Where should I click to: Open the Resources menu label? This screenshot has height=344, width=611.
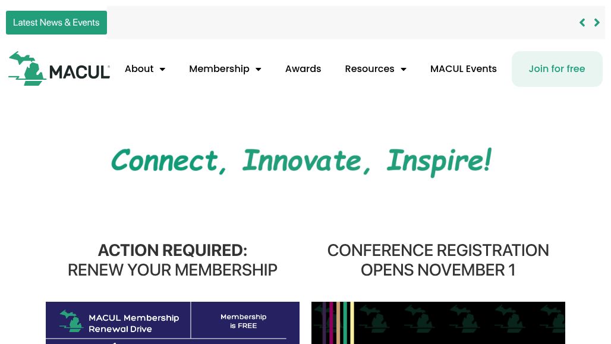[x=369, y=69]
